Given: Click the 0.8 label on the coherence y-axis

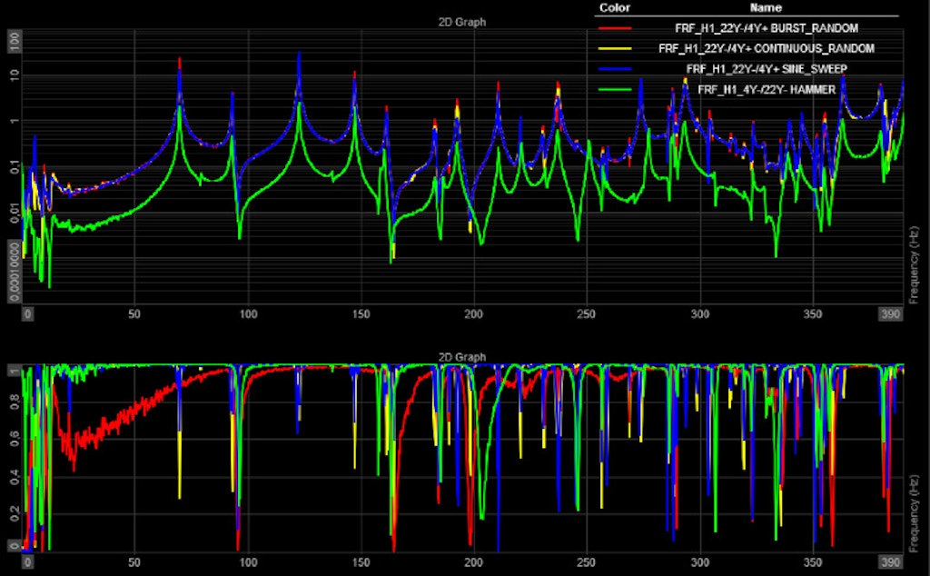Looking at the screenshot, I should pos(15,402).
